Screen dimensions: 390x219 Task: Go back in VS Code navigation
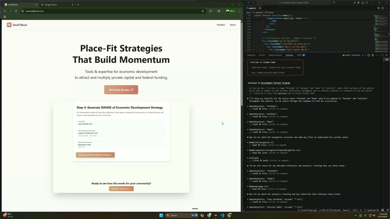(x=249, y=2)
